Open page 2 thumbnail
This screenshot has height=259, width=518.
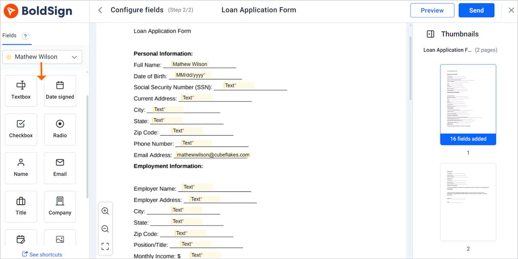468,202
